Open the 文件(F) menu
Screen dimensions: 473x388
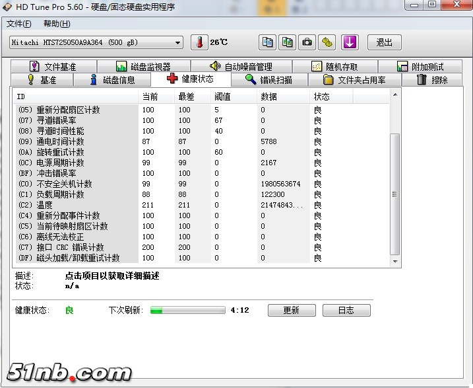(x=18, y=24)
